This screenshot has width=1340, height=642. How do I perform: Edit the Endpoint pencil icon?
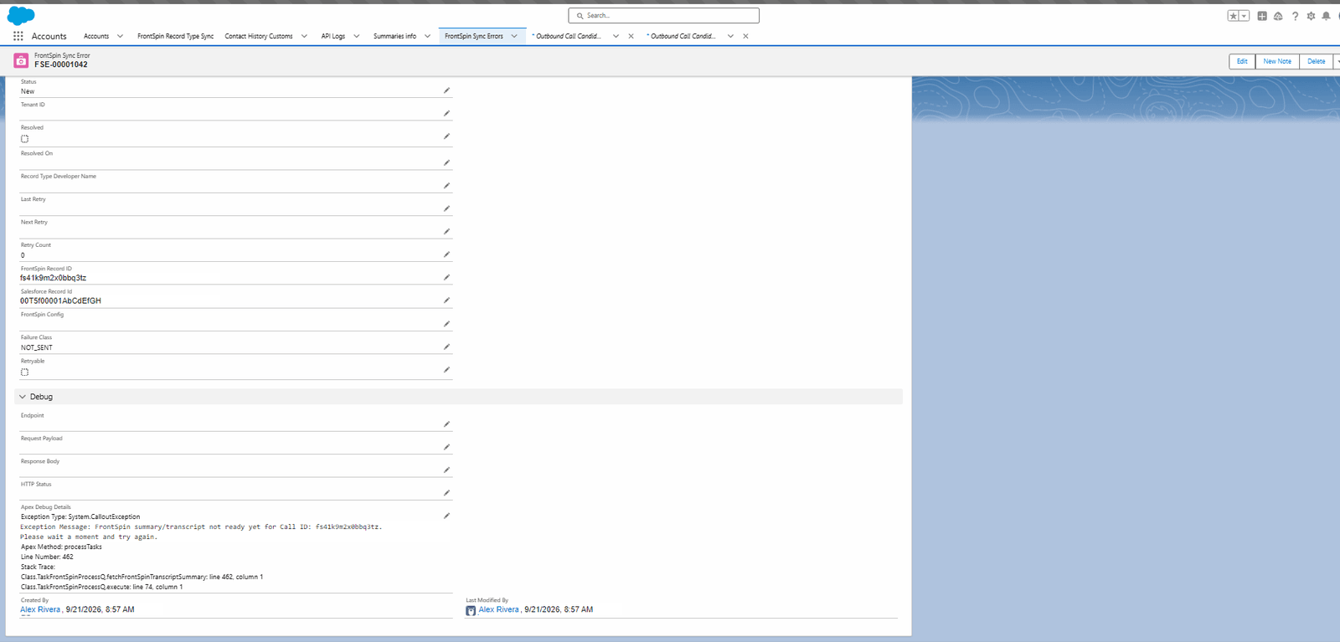coord(446,424)
